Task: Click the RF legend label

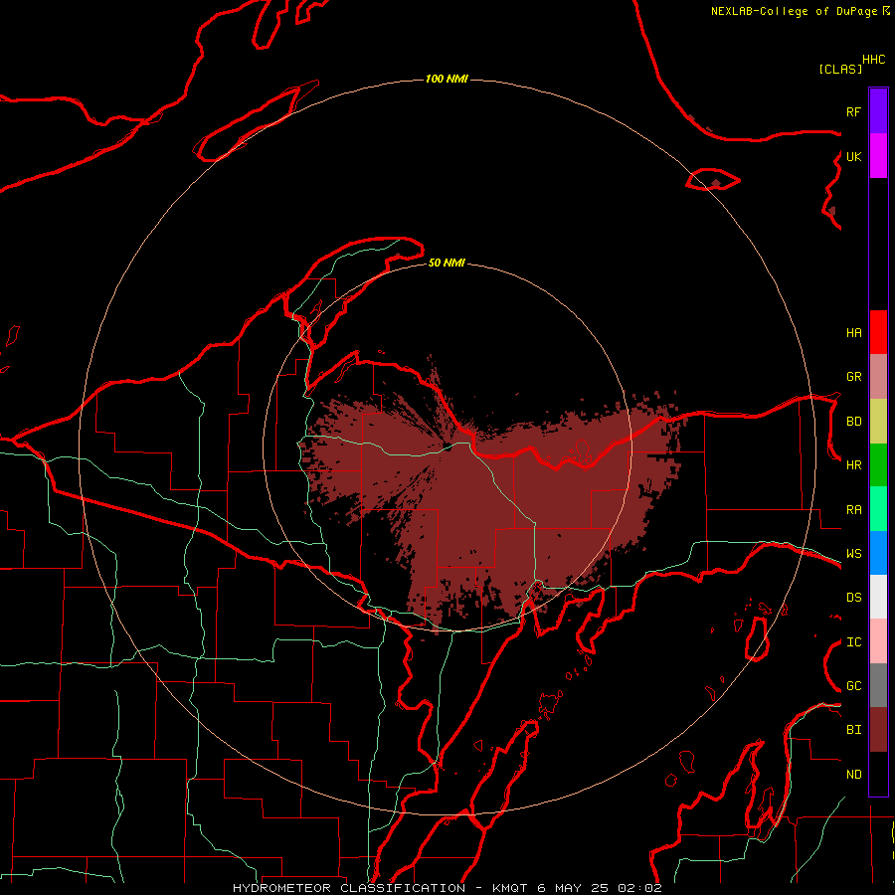Action: 853,111
